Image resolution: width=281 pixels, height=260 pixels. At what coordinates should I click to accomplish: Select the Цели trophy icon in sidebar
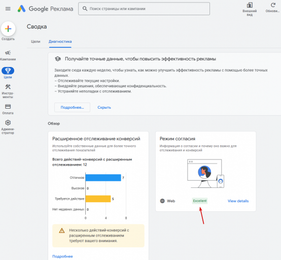pos(8,71)
